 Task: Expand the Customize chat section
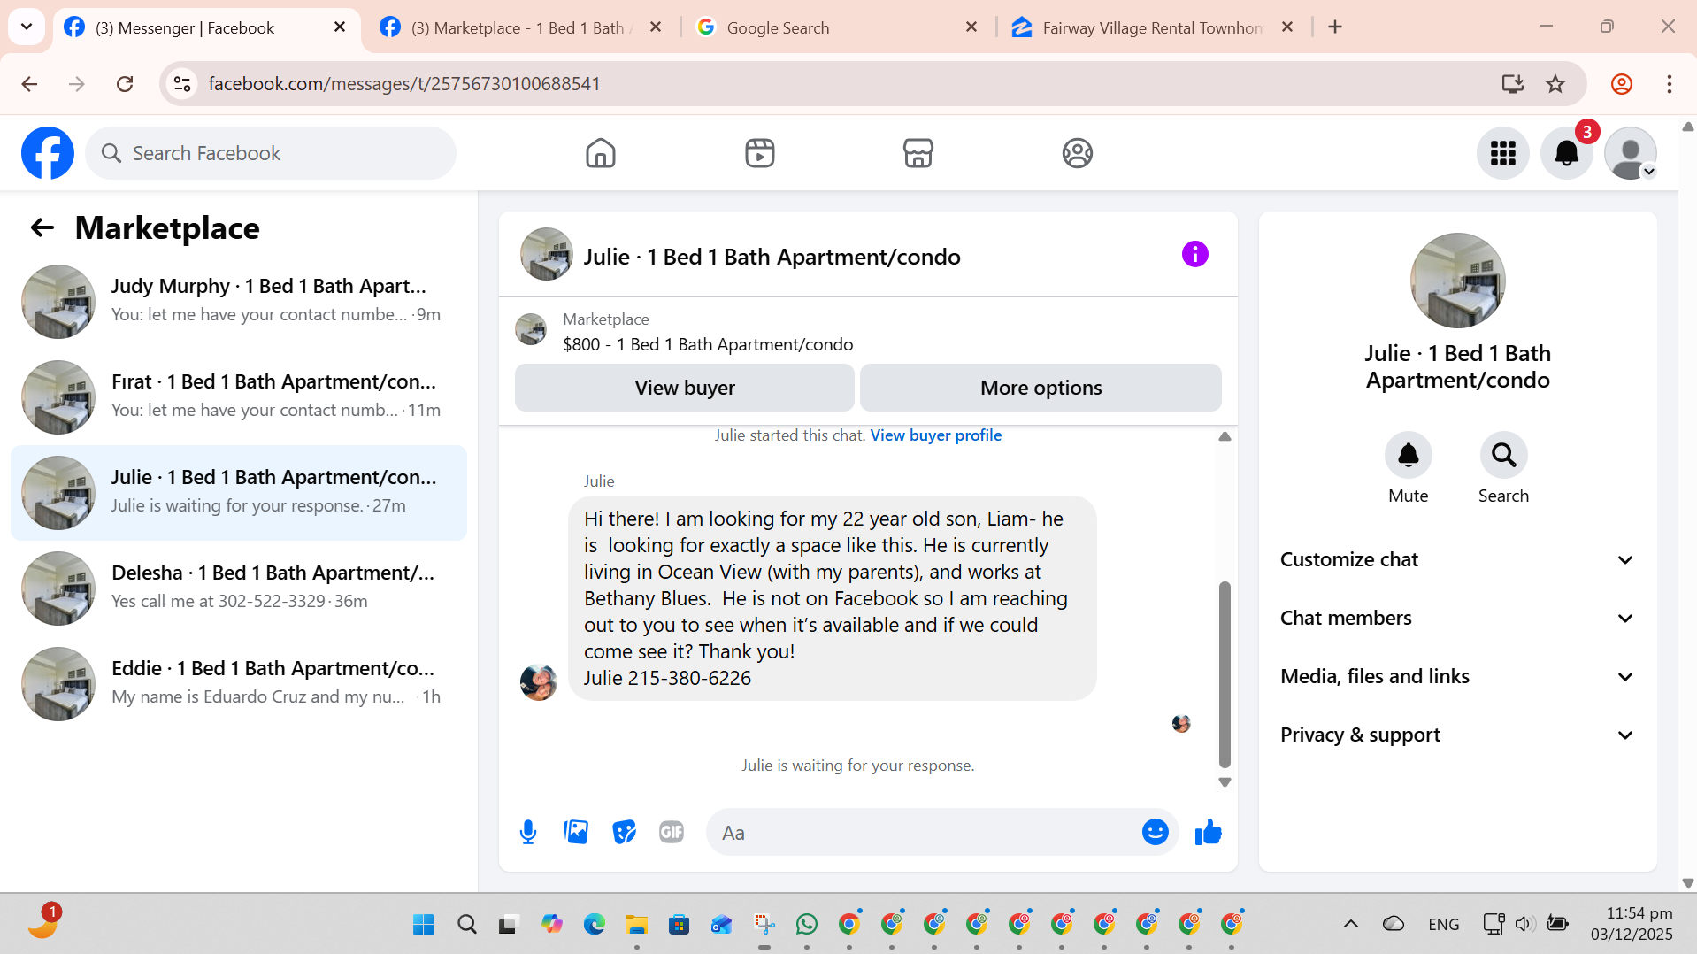click(x=1457, y=559)
